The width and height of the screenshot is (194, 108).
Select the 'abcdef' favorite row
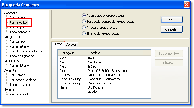[104, 92]
